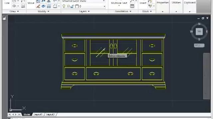Click the wide bottom center drawer of cabinet

coord(113,74)
